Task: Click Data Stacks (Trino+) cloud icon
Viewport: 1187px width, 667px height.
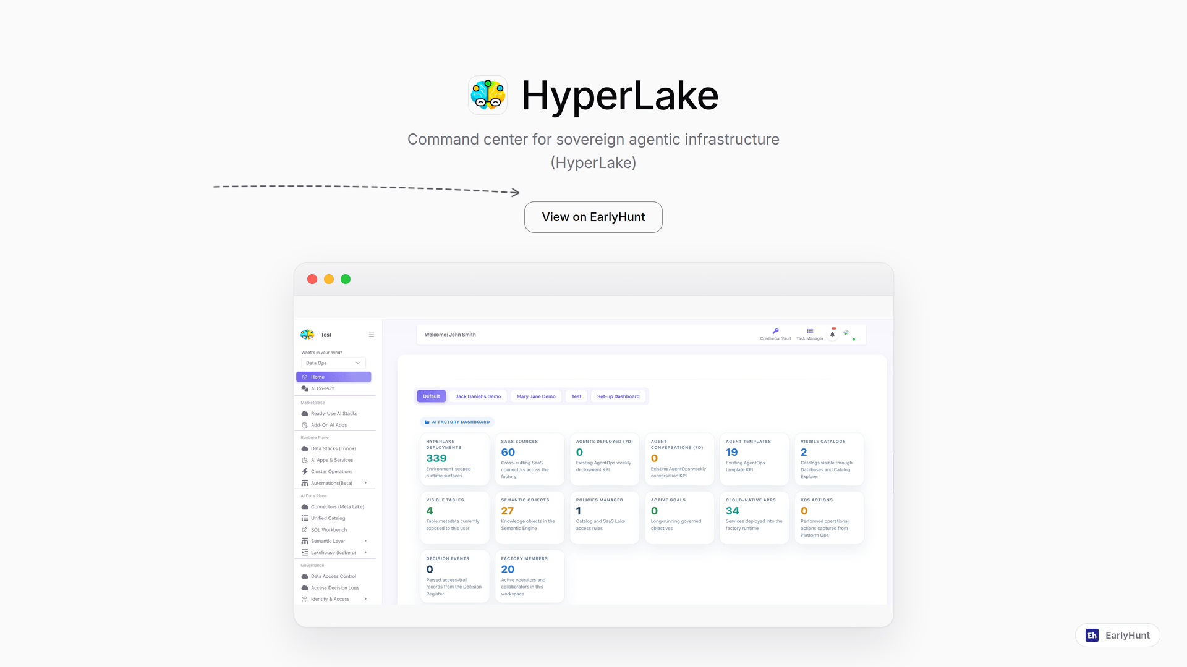Action: [x=305, y=448]
